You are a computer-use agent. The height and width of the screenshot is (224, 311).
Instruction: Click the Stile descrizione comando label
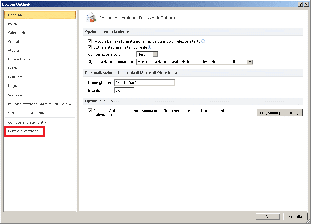(110, 62)
